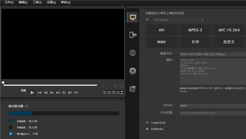
Task: Click the '输出驱动器：C' label
Action: pyautogui.click(x=18, y=106)
